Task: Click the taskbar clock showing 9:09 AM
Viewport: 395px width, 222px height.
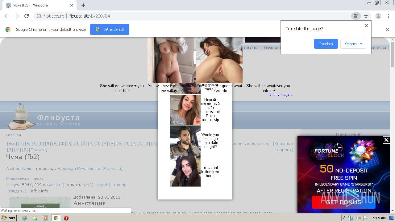Action: coord(379,218)
